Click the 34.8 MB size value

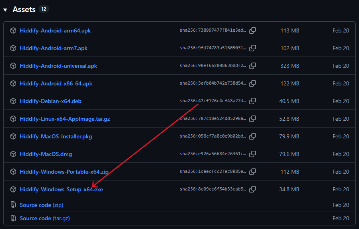[289, 189]
